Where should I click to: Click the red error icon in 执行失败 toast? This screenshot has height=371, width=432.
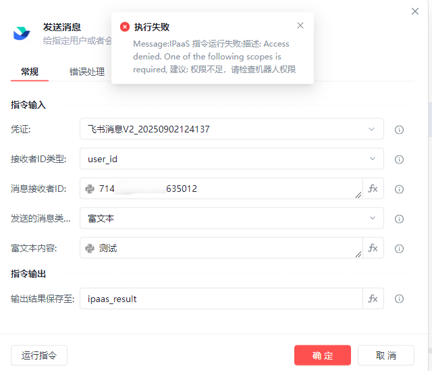click(x=125, y=27)
